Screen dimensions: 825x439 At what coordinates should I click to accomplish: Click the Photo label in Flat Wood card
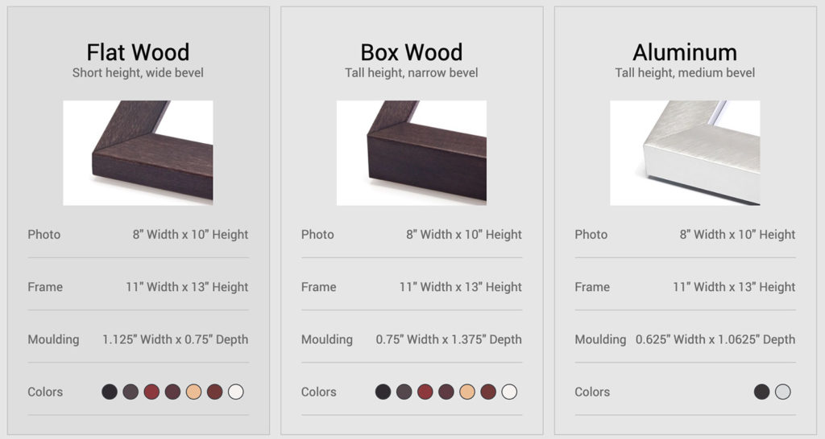click(44, 235)
